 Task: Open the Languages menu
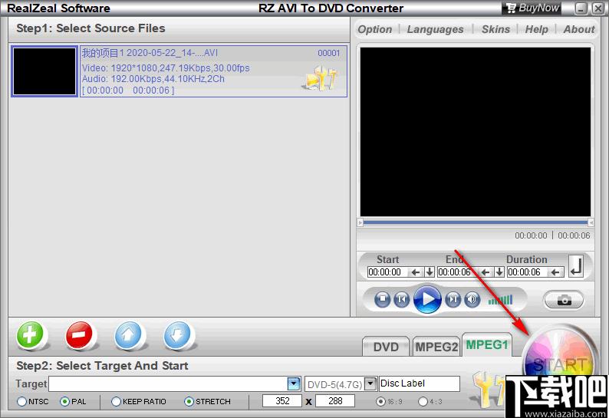tap(435, 29)
